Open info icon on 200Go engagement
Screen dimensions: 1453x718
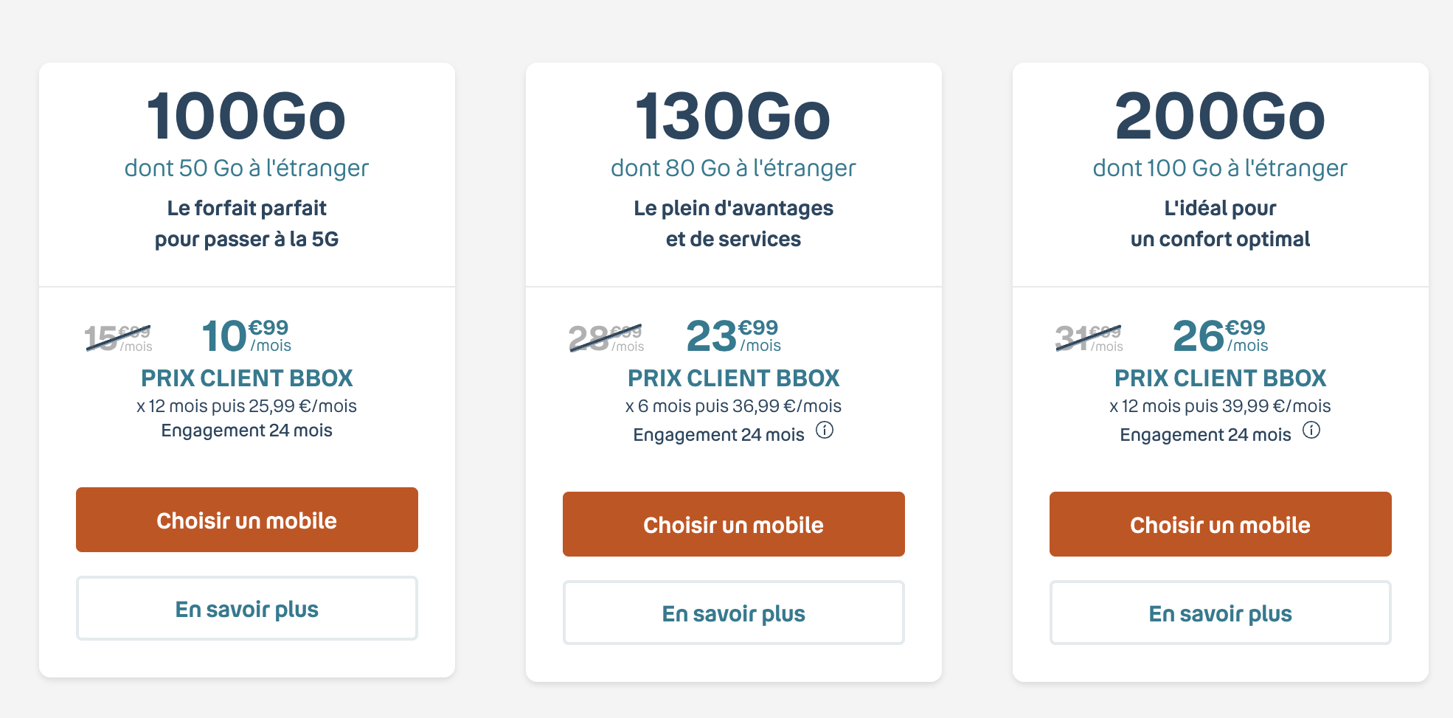tap(1311, 430)
